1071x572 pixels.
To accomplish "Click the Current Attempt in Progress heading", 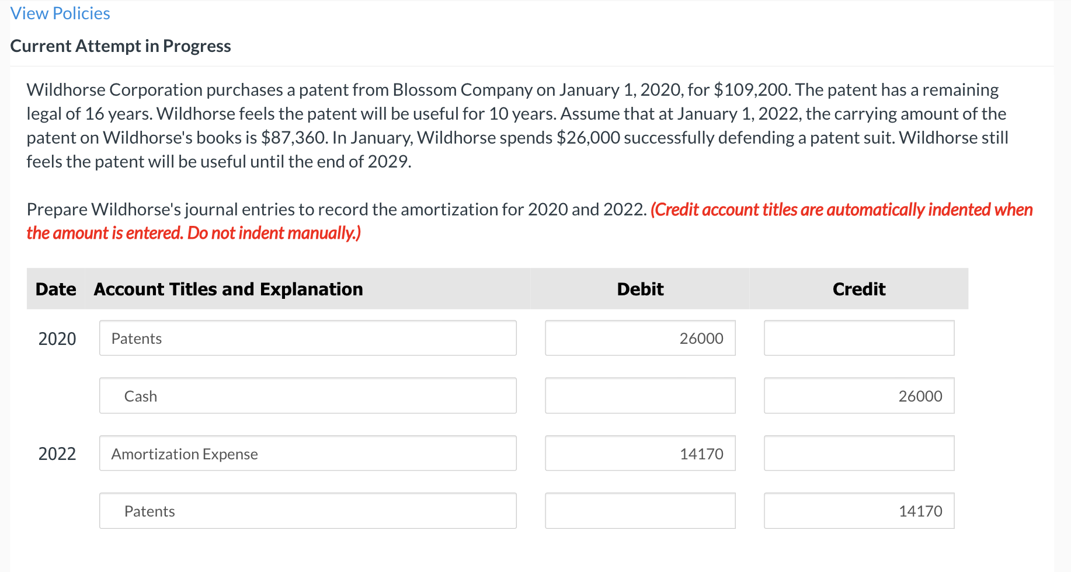I will (x=120, y=46).
